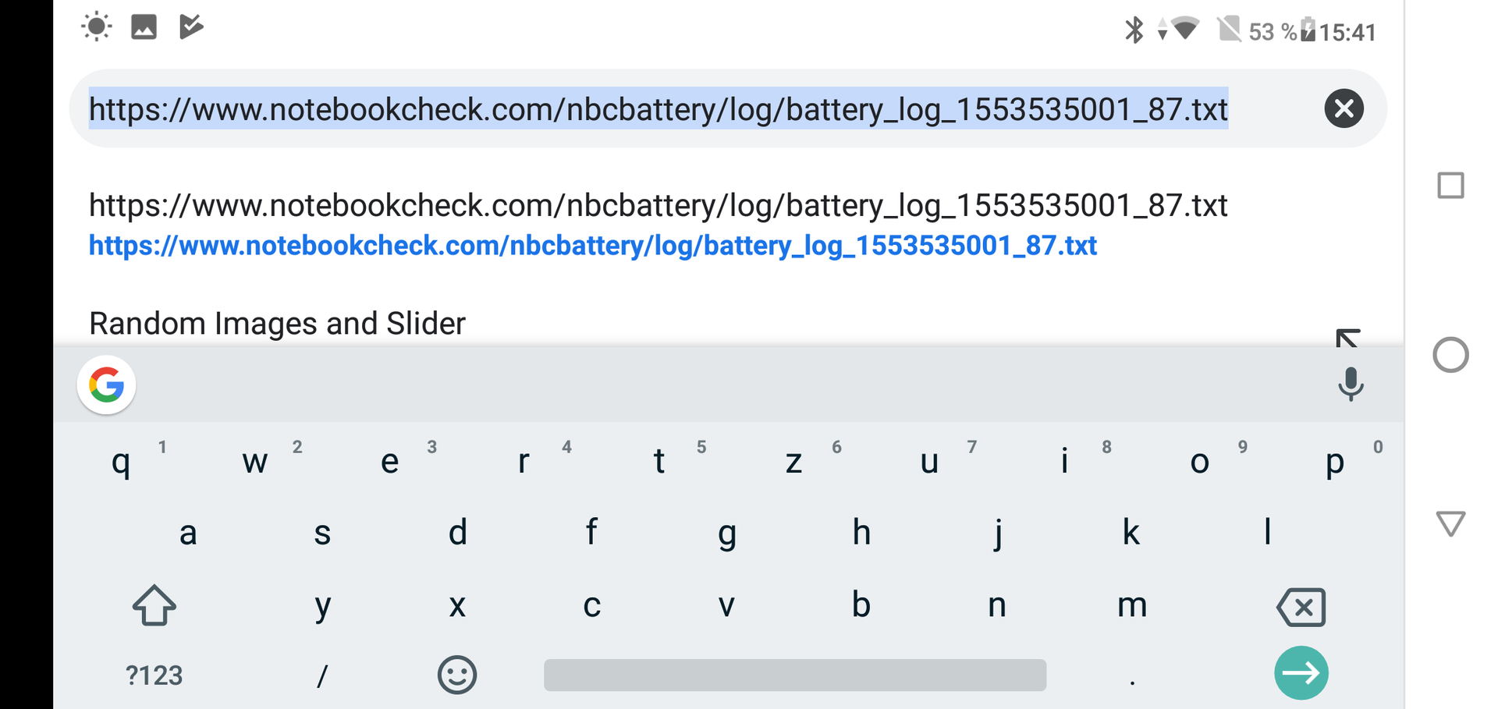1498x709 pixels.
Task: Tap the Google G search icon
Action: coord(107,385)
